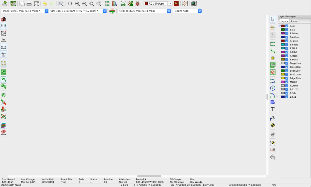This screenshot has width=311, height=187.
Task: Select the Cmts.User layer name
Action: point(295,67)
